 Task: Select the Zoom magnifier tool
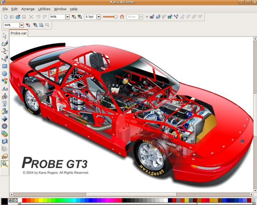[5, 164]
